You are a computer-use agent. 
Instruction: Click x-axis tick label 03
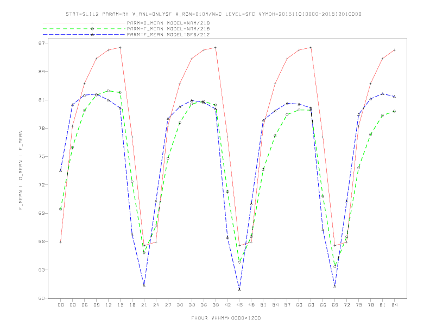pyautogui.click(x=73, y=305)
